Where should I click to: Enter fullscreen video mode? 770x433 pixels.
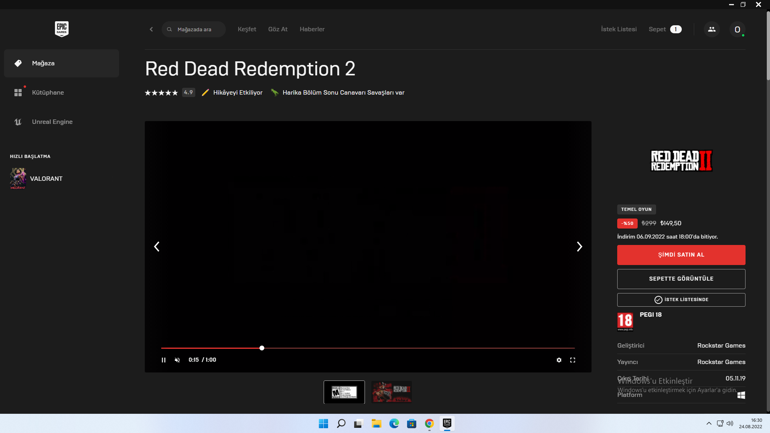pyautogui.click(x=573, y=360)
